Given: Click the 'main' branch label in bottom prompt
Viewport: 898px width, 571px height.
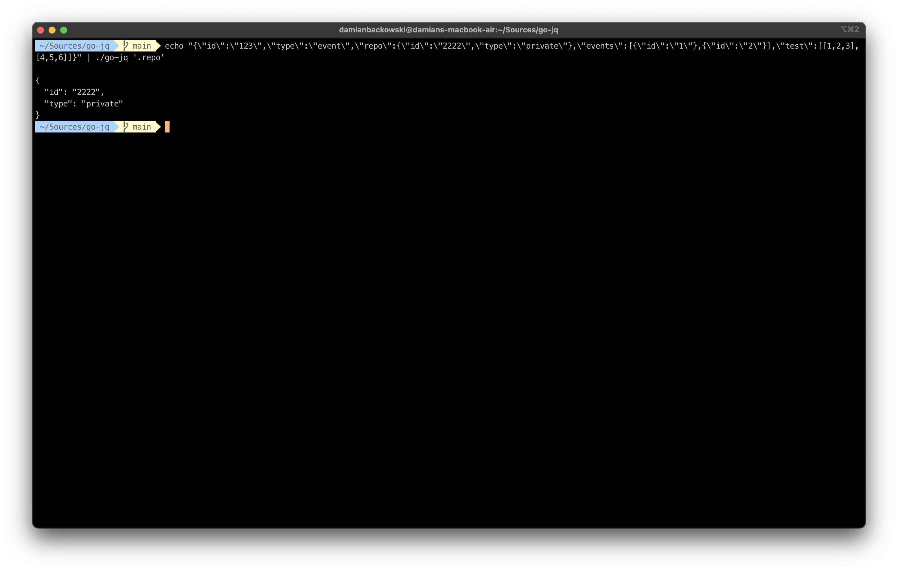Looking at the screenshot, I should click(x=142, y=127).
